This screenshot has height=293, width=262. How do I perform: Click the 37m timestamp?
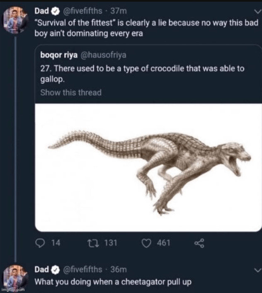pos(119,11)
